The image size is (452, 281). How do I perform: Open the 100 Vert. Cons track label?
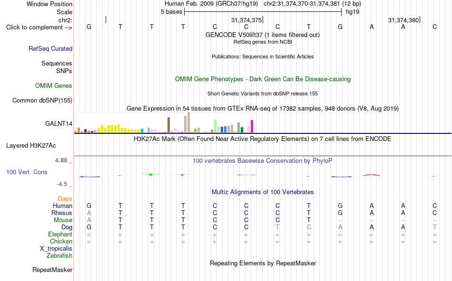coord(27,172)
